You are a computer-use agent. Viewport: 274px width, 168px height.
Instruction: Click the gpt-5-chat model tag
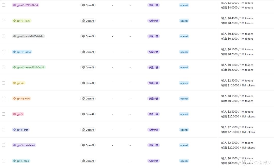click(21, 130)
